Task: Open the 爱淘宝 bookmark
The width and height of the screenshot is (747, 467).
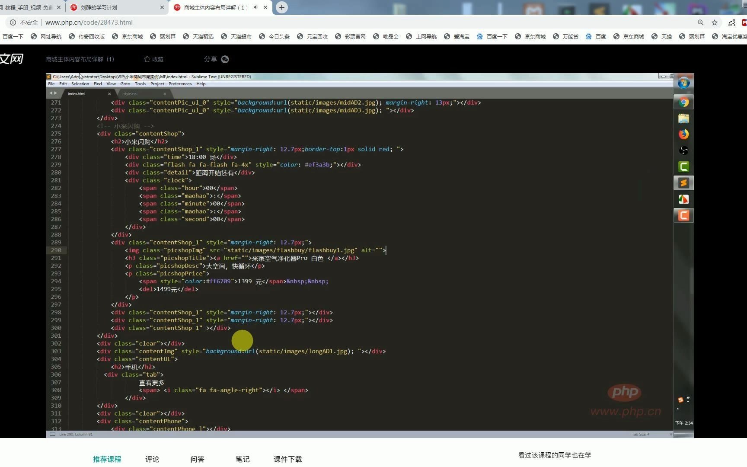Action: (457, 37)
